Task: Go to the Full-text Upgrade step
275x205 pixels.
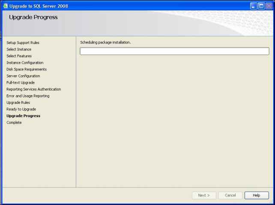Action: (x=21, y=82)
